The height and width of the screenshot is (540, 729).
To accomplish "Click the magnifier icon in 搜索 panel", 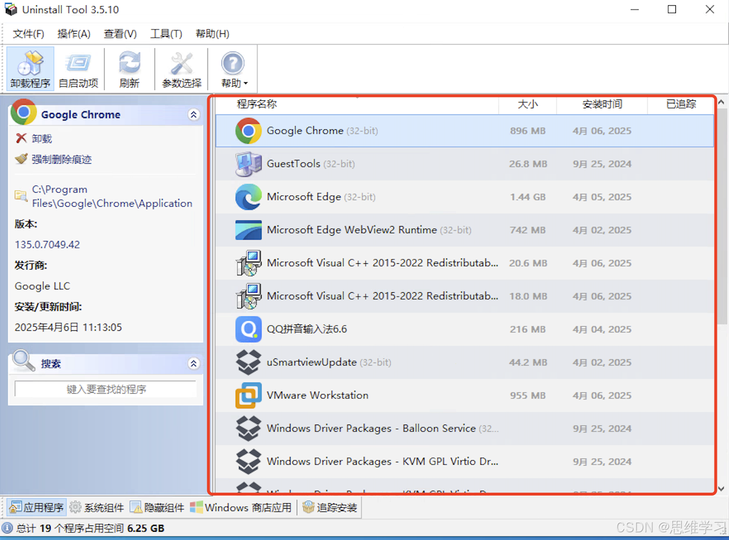I will click(x=23, y=361).
